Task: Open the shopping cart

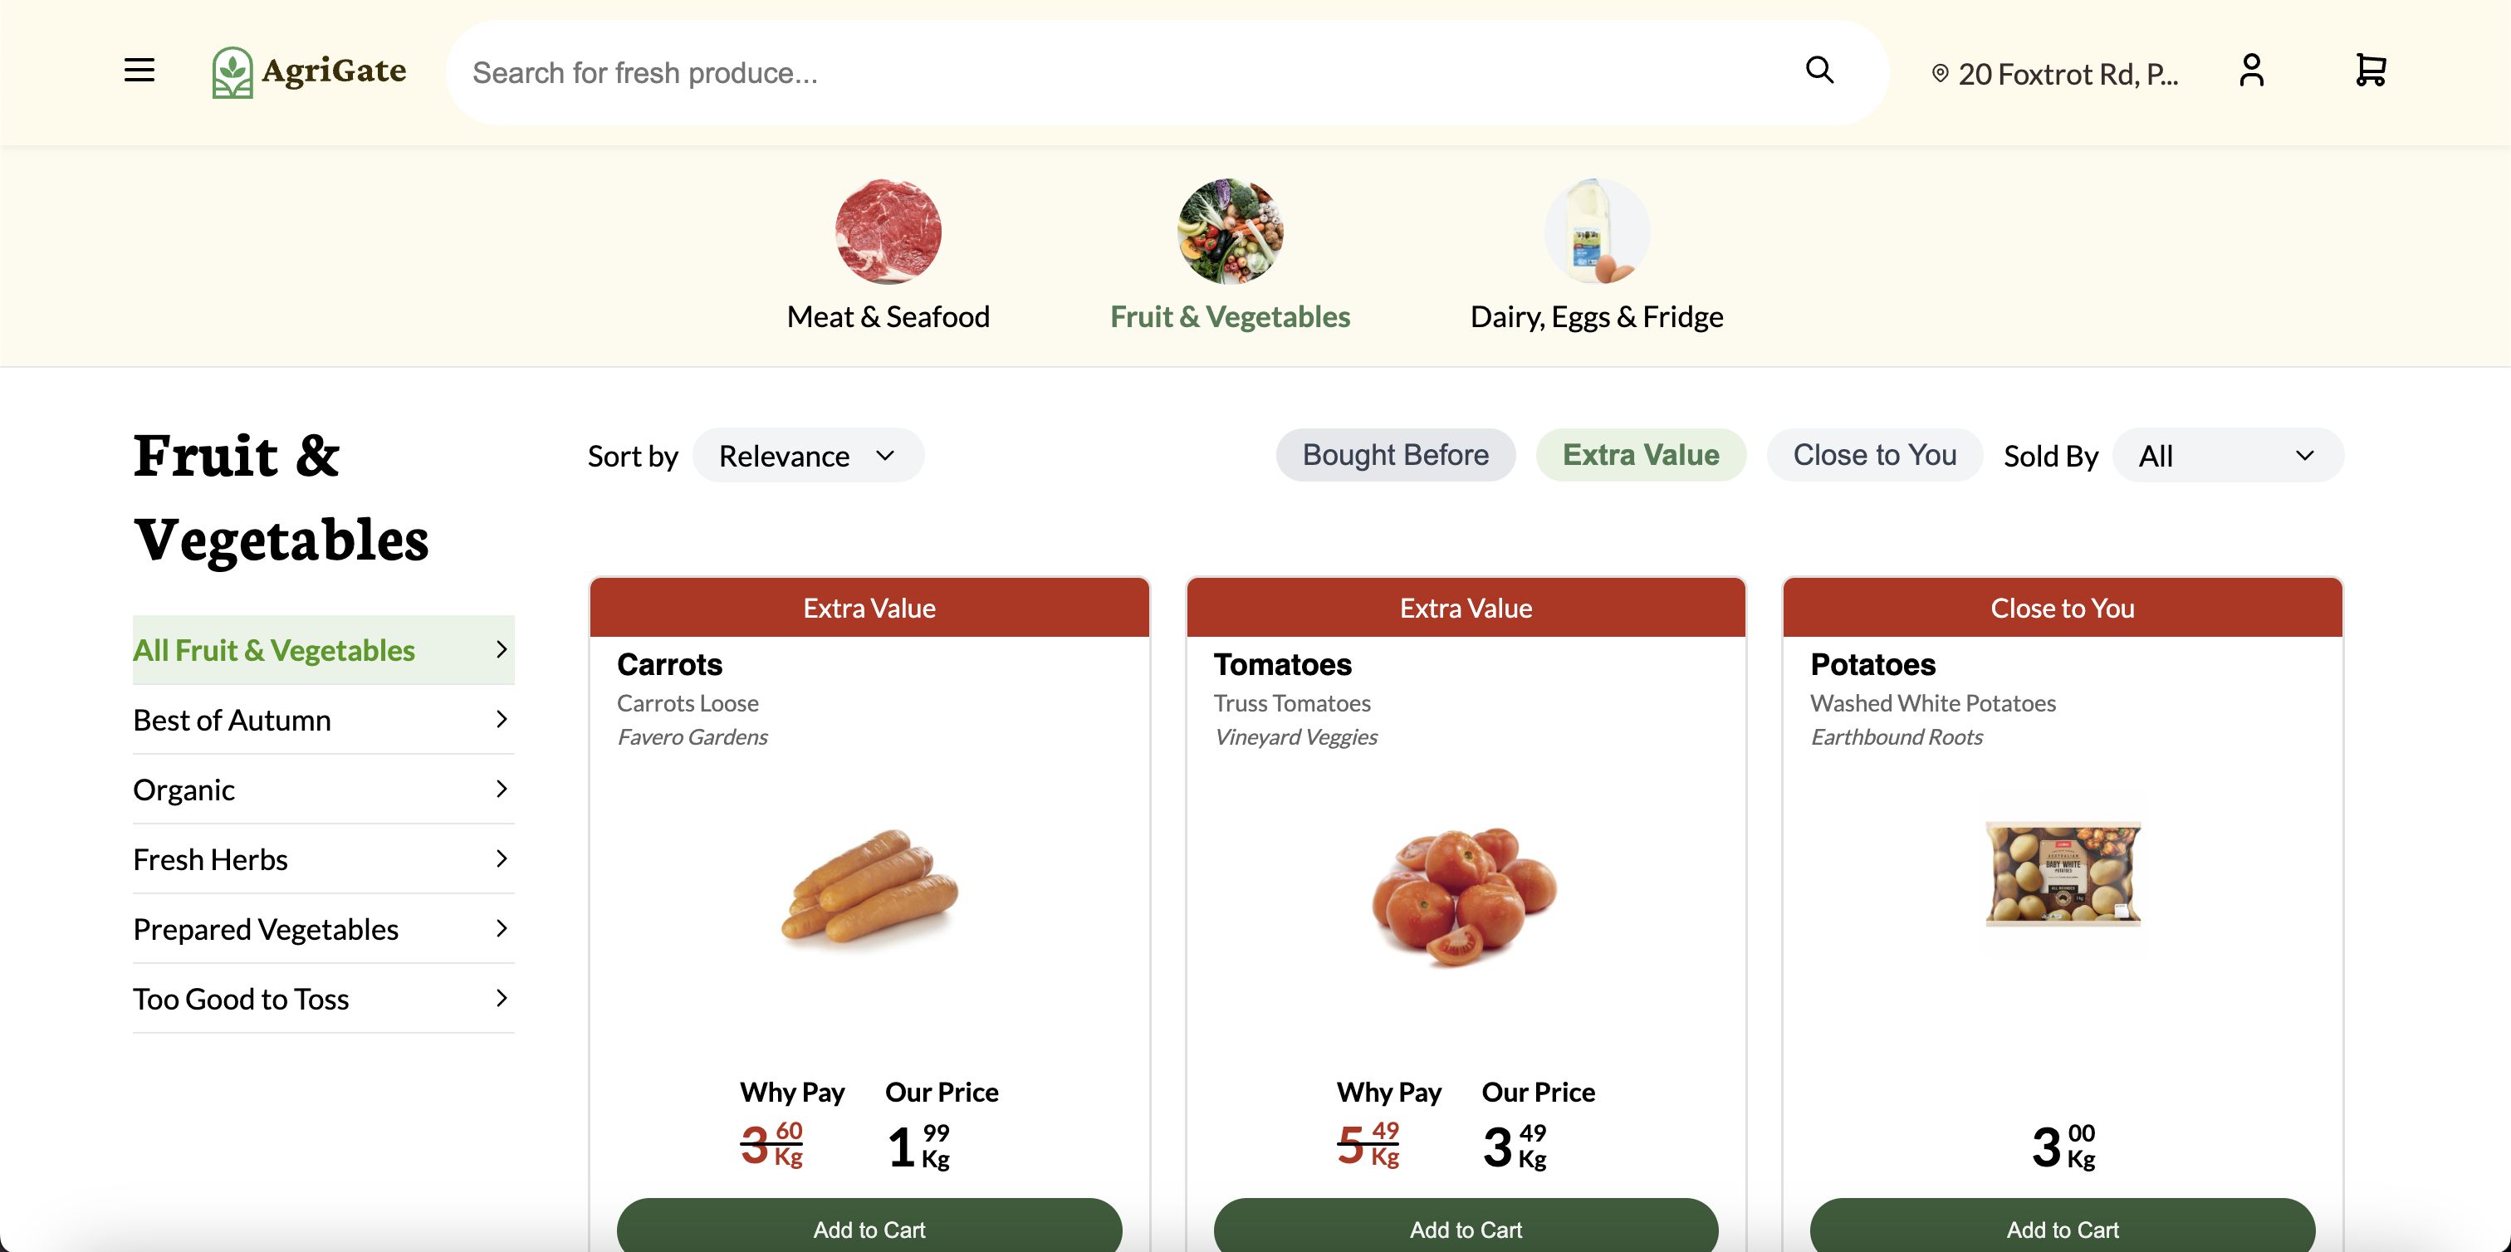Action: [2370, 70]
